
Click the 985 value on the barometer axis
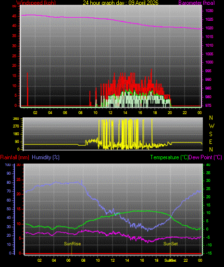[x=208, y=88]
